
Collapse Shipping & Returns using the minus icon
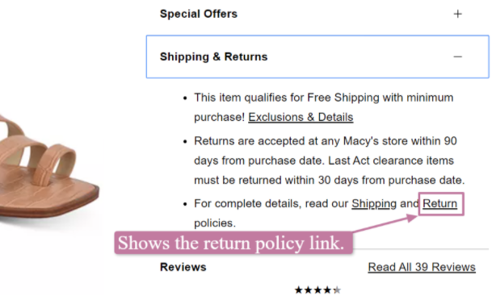(457, 56)
